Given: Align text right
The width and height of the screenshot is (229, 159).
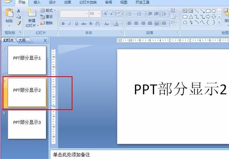Looking at the screenshot, I should 143,23.
